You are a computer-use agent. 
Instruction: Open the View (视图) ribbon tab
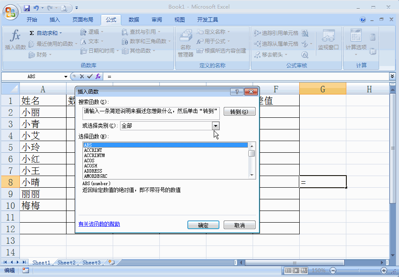point(179,19)
